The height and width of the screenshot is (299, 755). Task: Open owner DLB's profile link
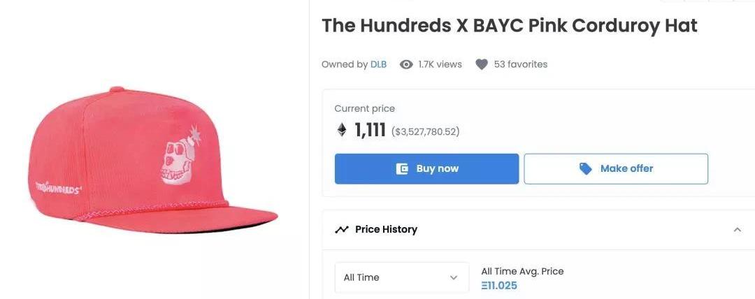click(x=378, y=64)
